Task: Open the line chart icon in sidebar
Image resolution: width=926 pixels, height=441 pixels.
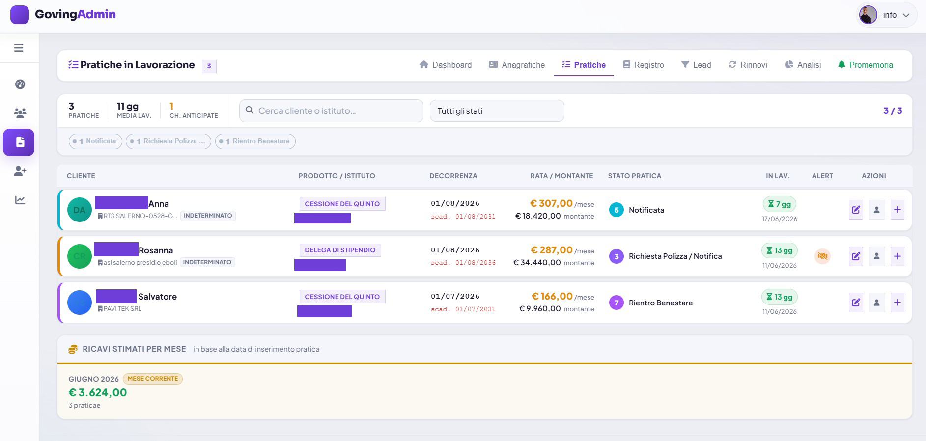Action: (20, 200)
